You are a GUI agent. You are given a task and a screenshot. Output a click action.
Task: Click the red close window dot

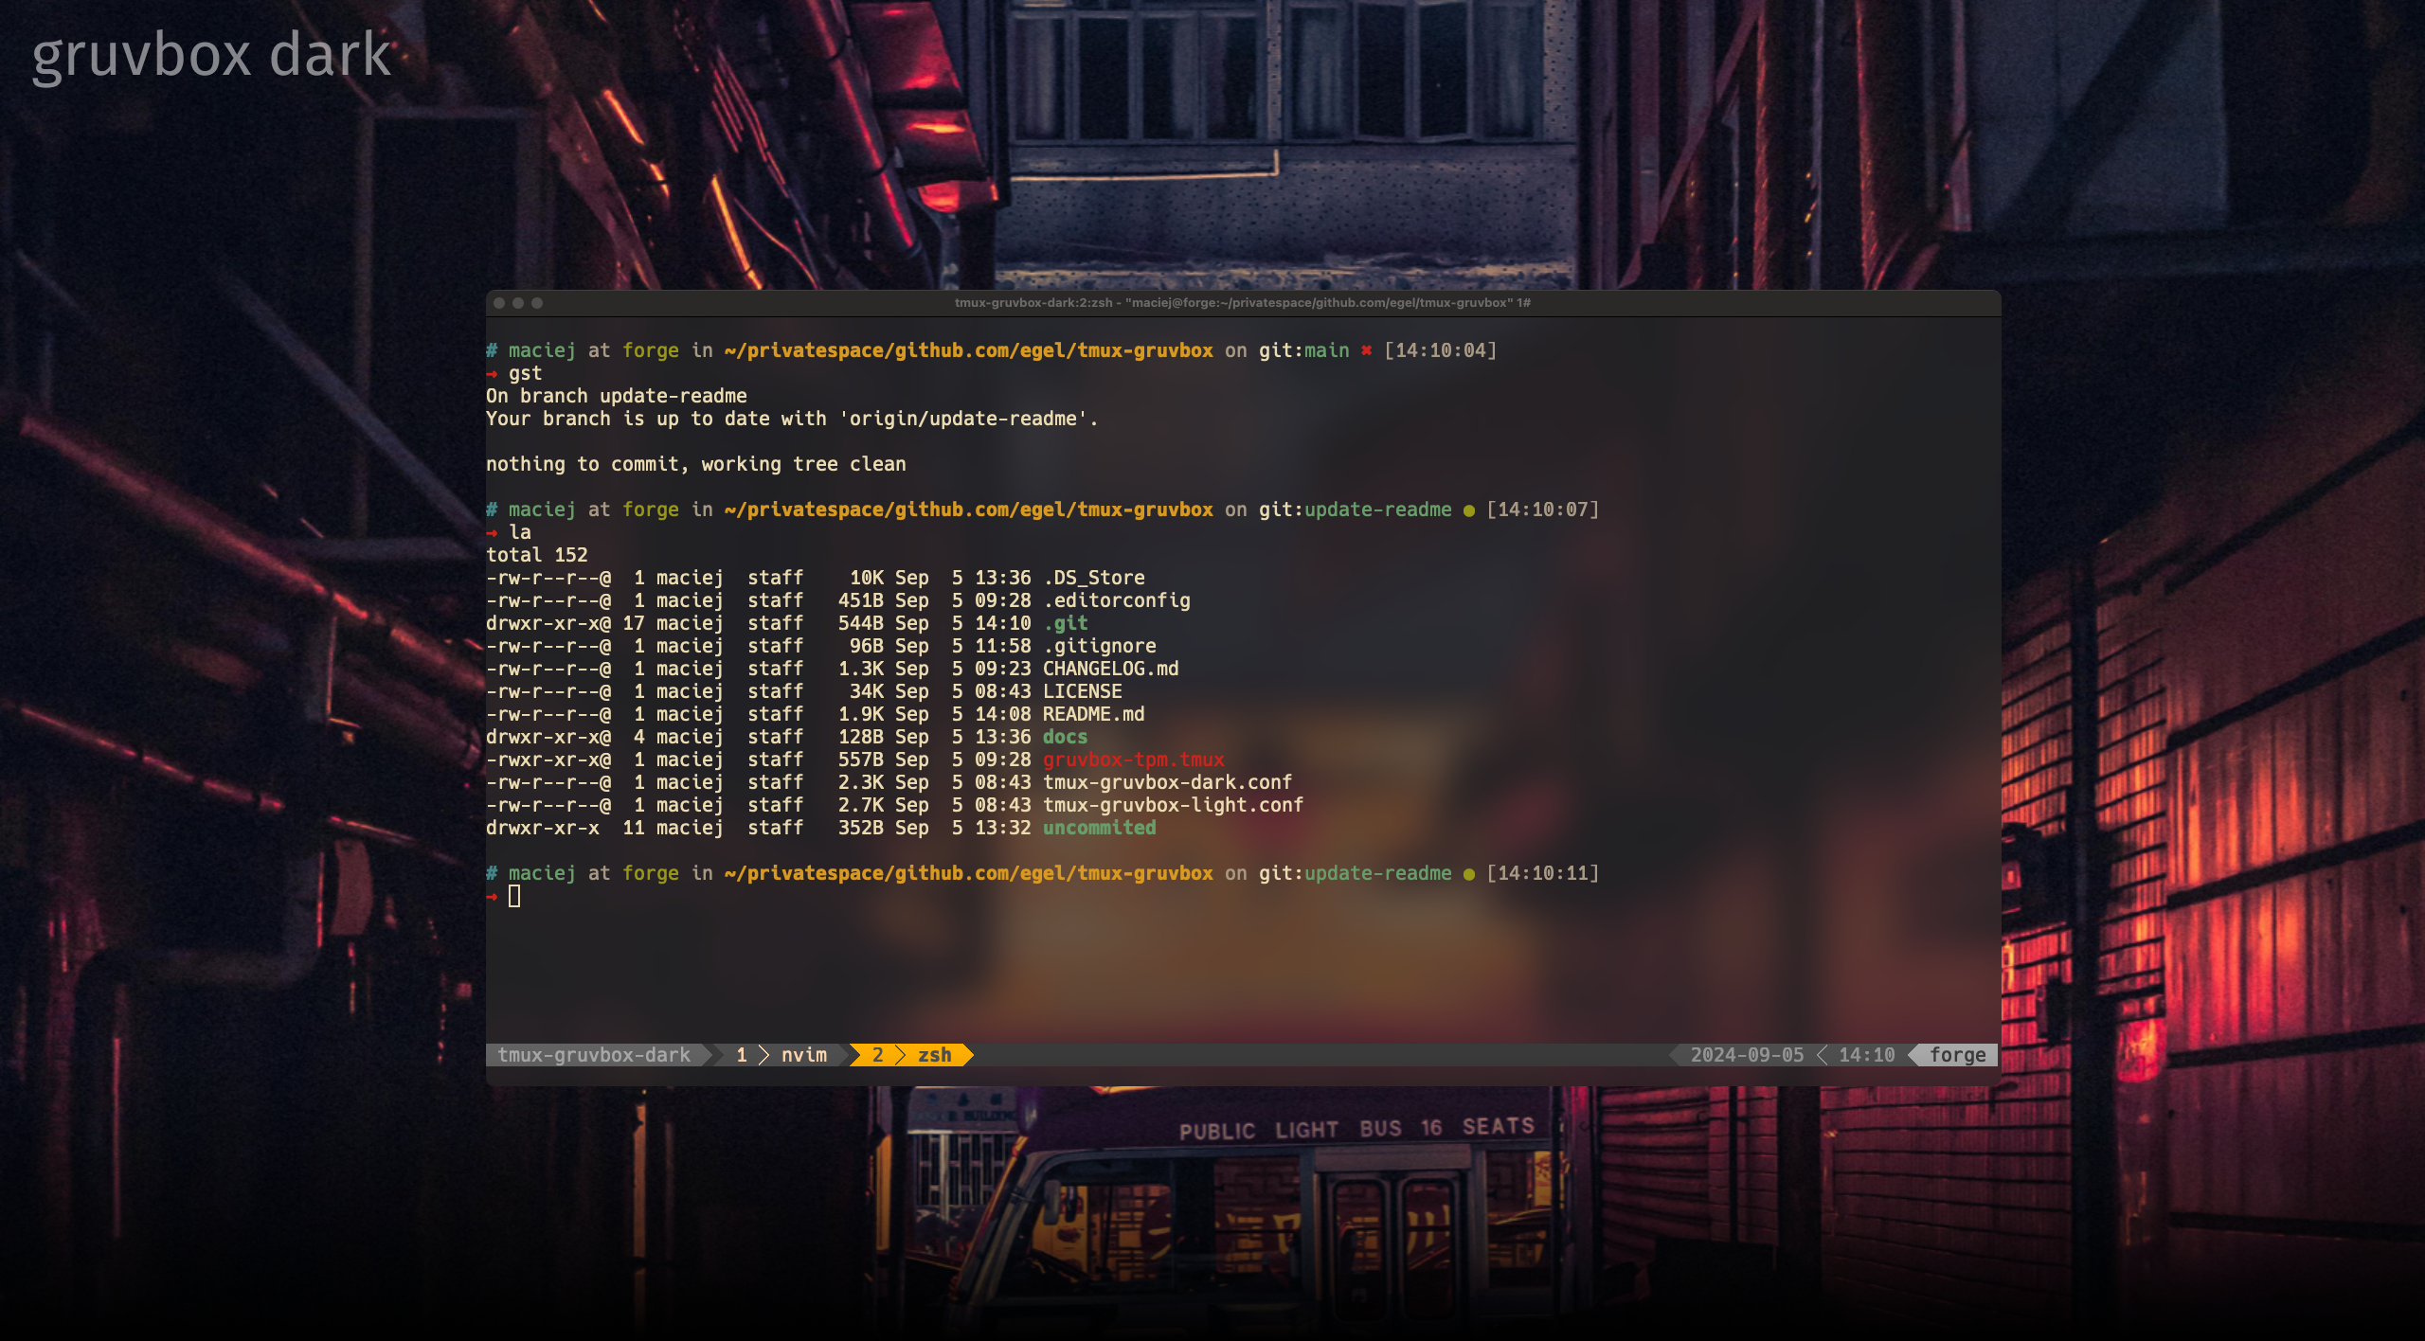pyautogui.click(x=499, y=303)
